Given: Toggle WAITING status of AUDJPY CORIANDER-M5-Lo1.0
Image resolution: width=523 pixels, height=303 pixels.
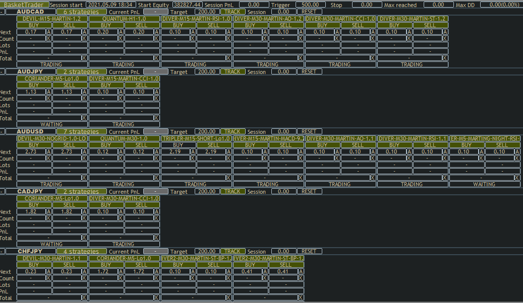Looking at the screenshot, I should [52, 124].
